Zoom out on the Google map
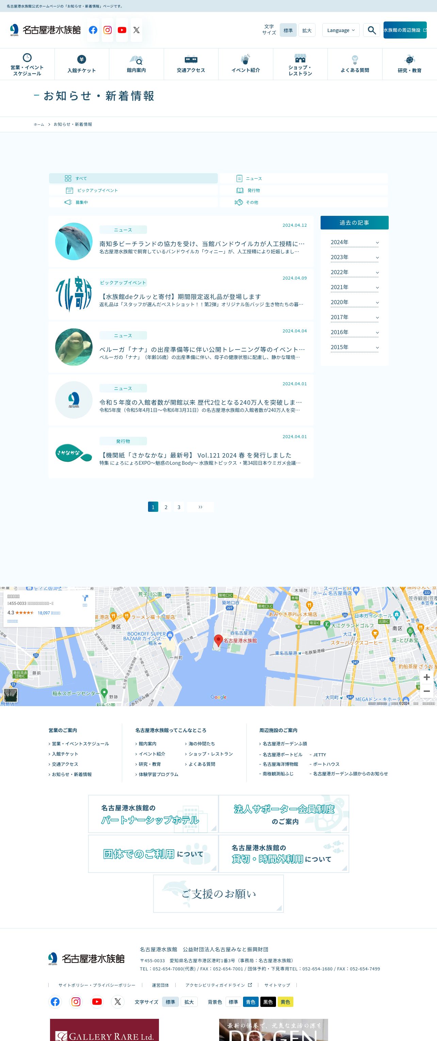 pyautogui.click(x=426, y=690)
